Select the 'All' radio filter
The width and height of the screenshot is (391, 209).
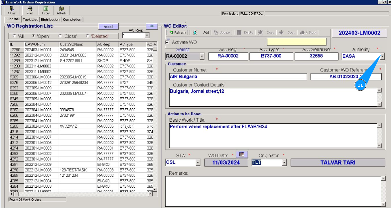tap(14, 36)
